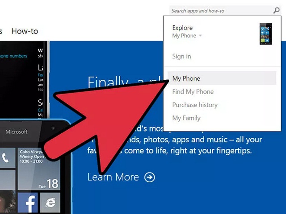This screenshot has height=214, width=286.
Task: Click the Learn More arrow circle icon
Action: click(150, 177)
